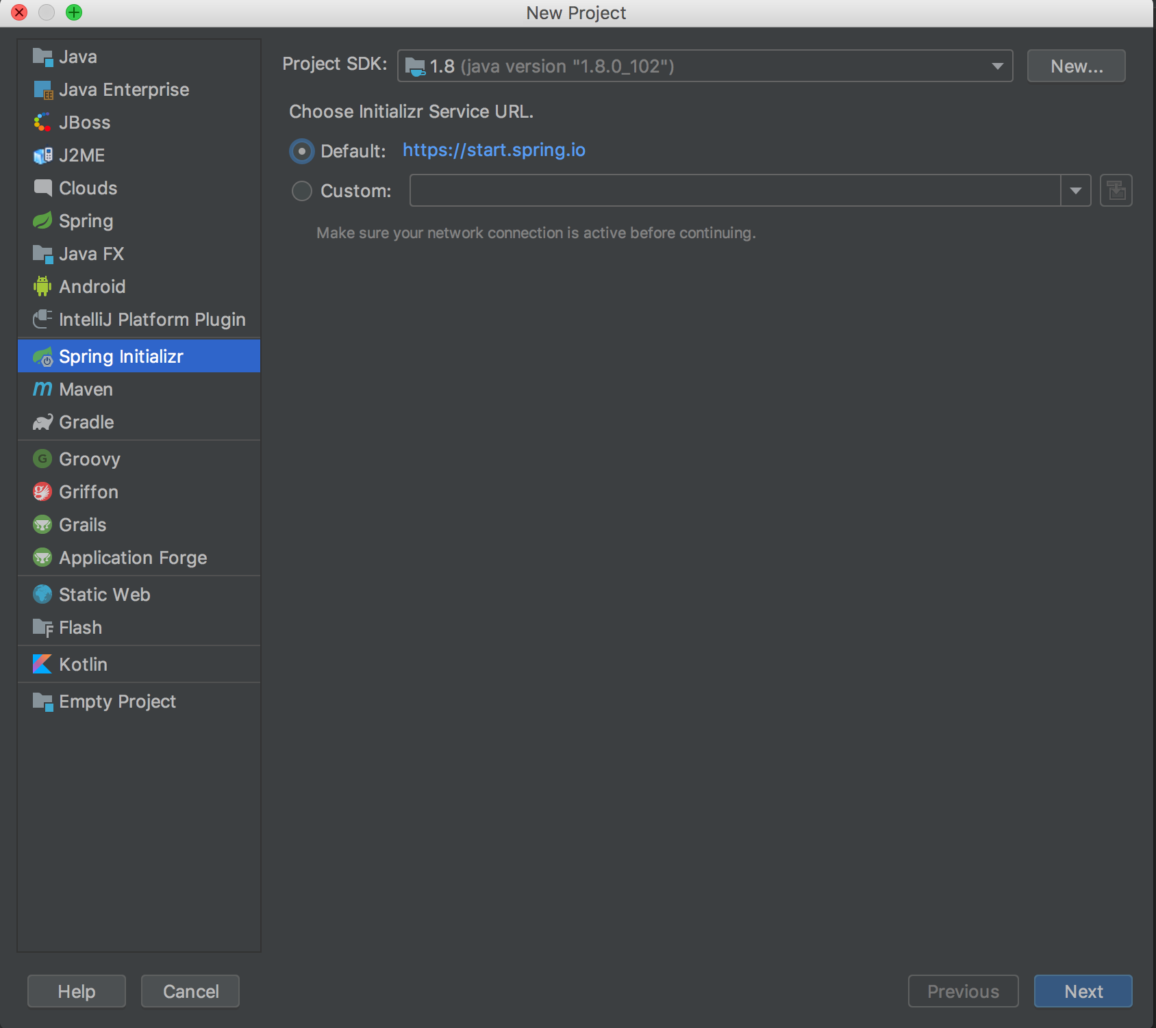The height and width of the screenshot is (1028, 1156).
Task: Expand the Custom URL dropdown arrow
Action: coord(1076,190)
